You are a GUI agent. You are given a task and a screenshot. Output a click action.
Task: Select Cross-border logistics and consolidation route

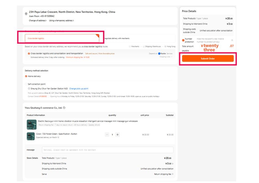point(29,54)
